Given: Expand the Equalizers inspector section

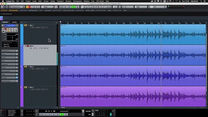Looking at the screenshot, I should coord(10,64).
